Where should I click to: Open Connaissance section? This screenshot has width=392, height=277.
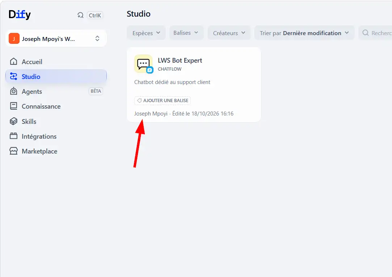(x=56, y=106)
